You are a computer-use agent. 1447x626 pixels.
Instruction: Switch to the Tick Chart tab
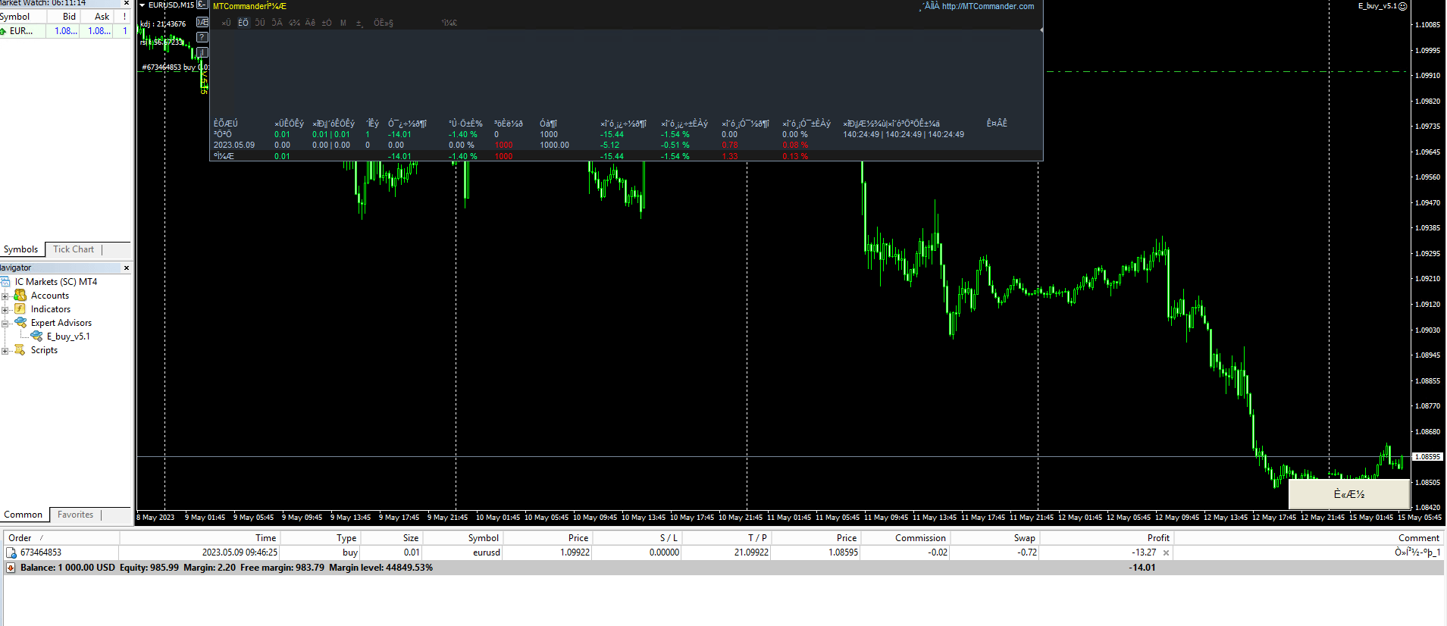click(x=74, y=249)
